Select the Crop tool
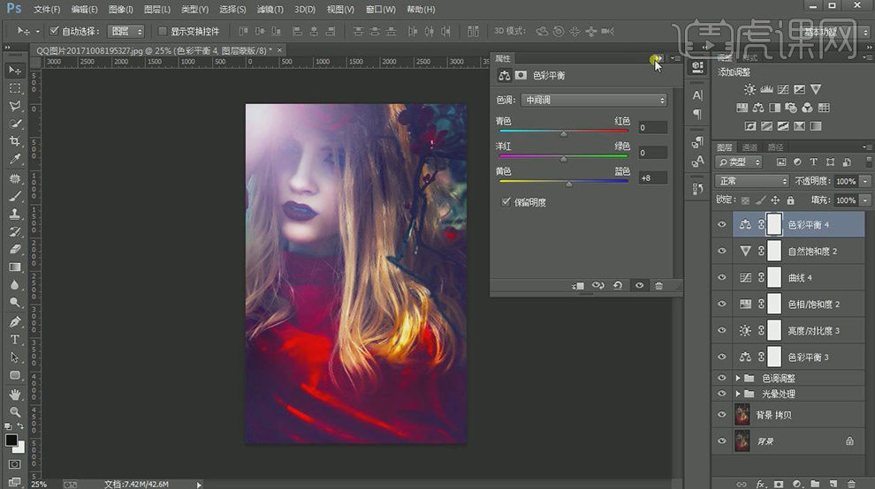875x489 pixels. [x=15, y=141]
